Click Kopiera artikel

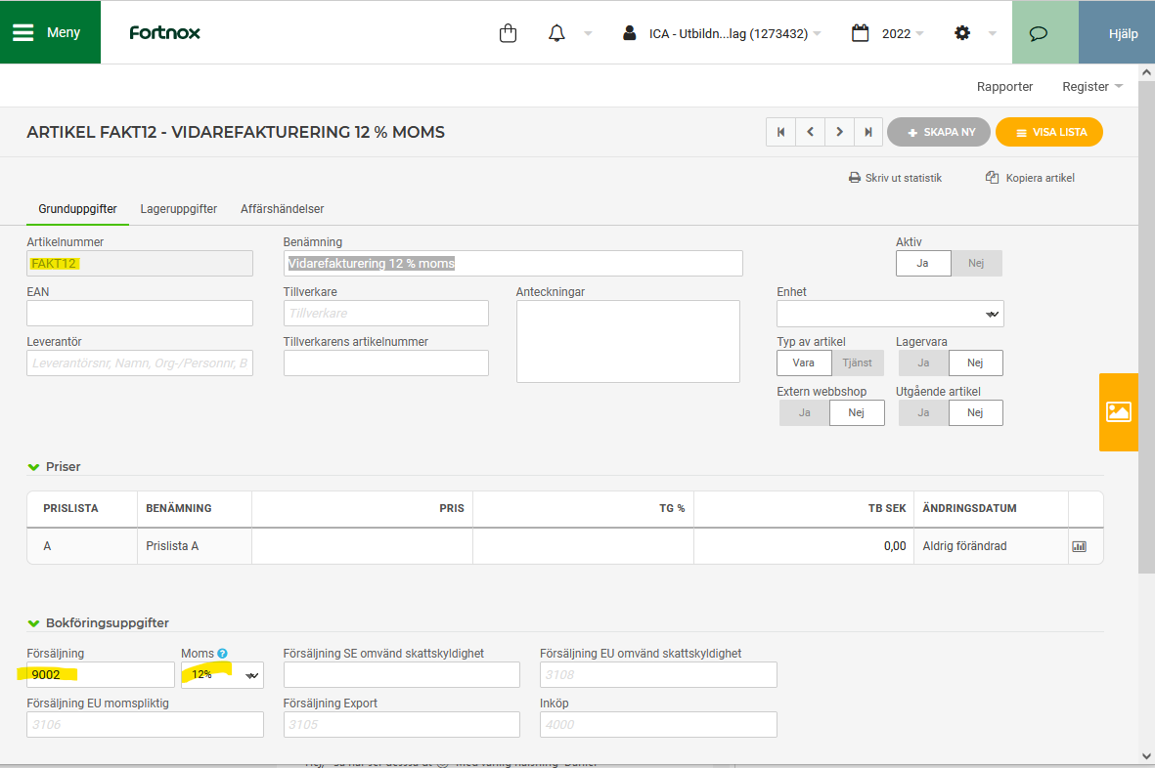pos(1030,178)
